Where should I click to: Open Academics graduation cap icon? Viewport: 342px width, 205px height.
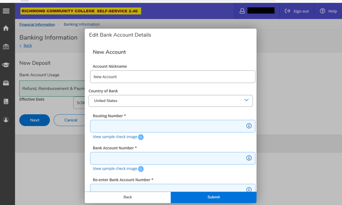[x=6, y=65]
